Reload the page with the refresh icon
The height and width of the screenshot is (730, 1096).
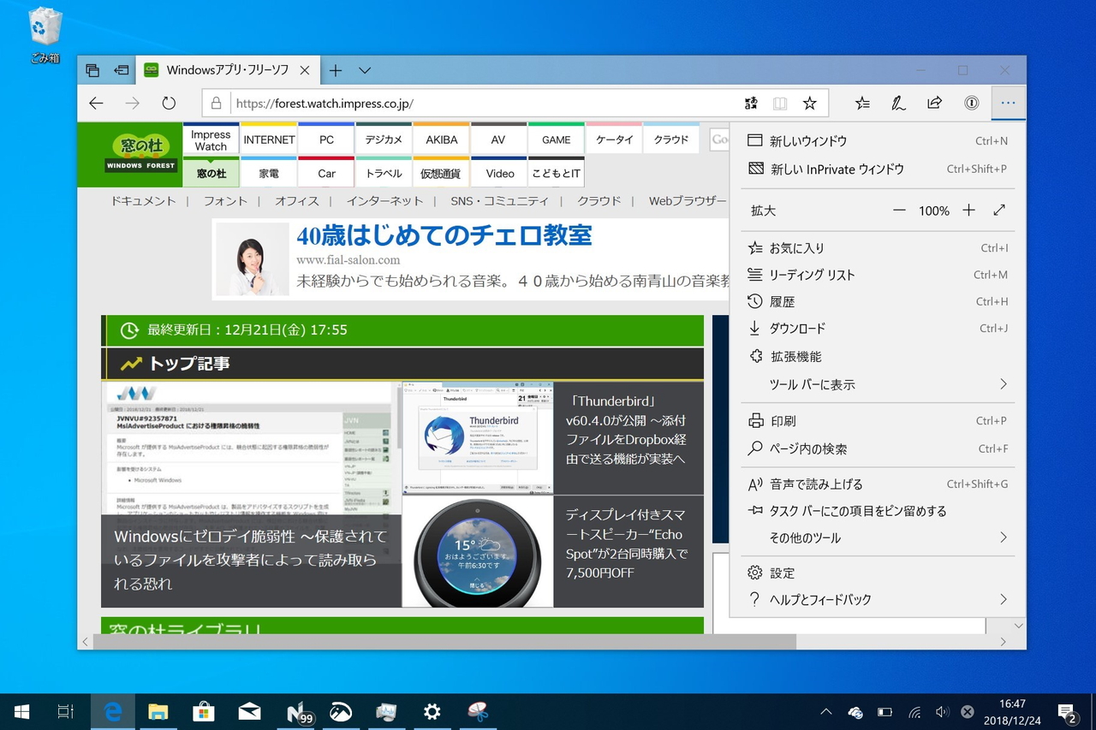click(x=169, y=103)
